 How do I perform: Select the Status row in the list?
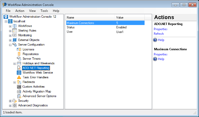coord(71,27)
